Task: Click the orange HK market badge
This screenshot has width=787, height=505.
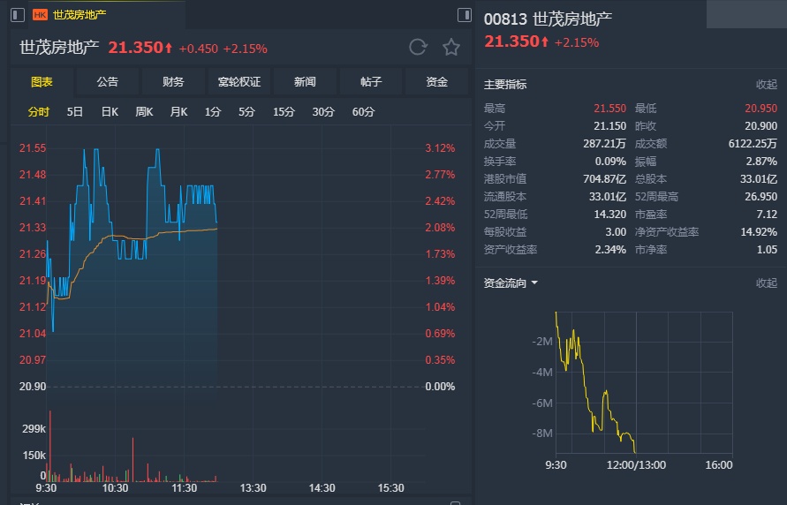Action: point(40,15)
